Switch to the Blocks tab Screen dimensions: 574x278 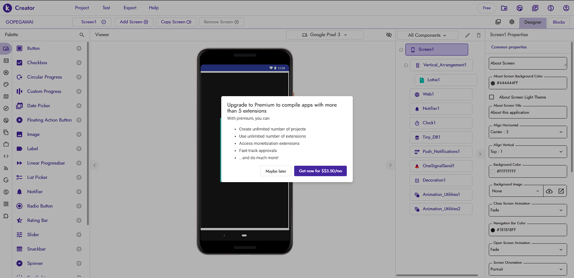pyautogui.click(x=558, y=22)
